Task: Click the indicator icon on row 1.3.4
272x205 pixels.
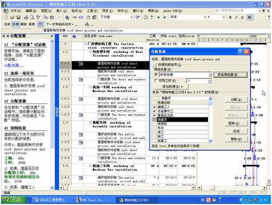Action: pyautogui.click(x=80, y=158)
